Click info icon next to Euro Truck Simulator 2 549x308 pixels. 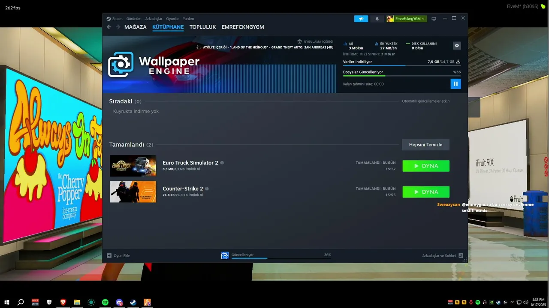click(x=222, y=163)
